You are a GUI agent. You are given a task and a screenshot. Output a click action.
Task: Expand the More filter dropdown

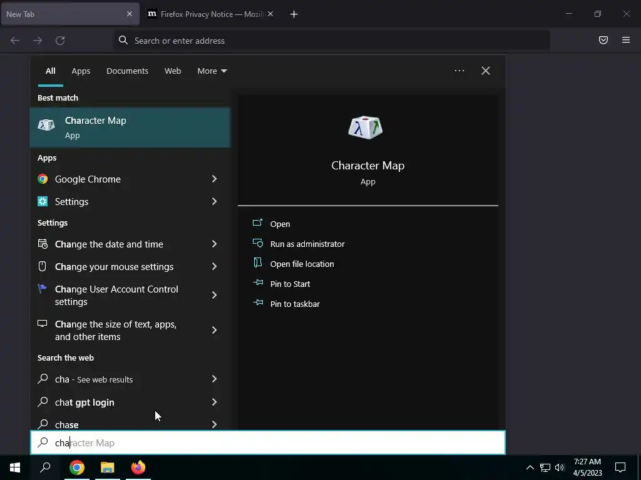[x=212, y=71]
